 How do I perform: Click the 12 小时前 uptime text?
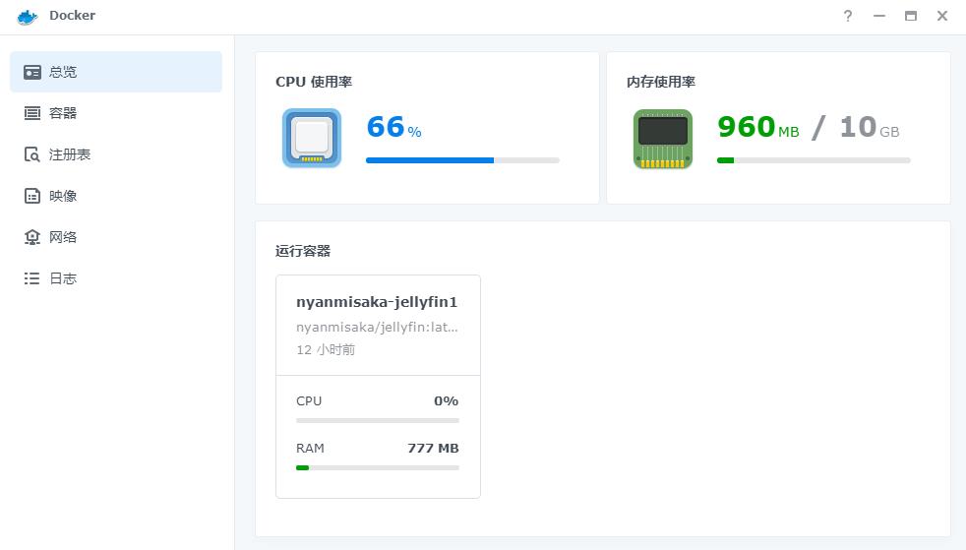[x=326, y=350]
